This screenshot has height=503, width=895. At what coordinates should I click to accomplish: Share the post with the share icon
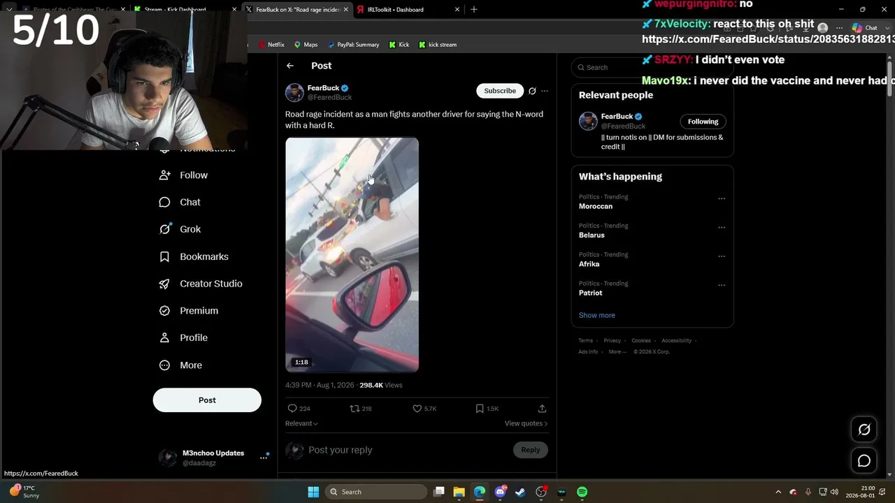542,409
